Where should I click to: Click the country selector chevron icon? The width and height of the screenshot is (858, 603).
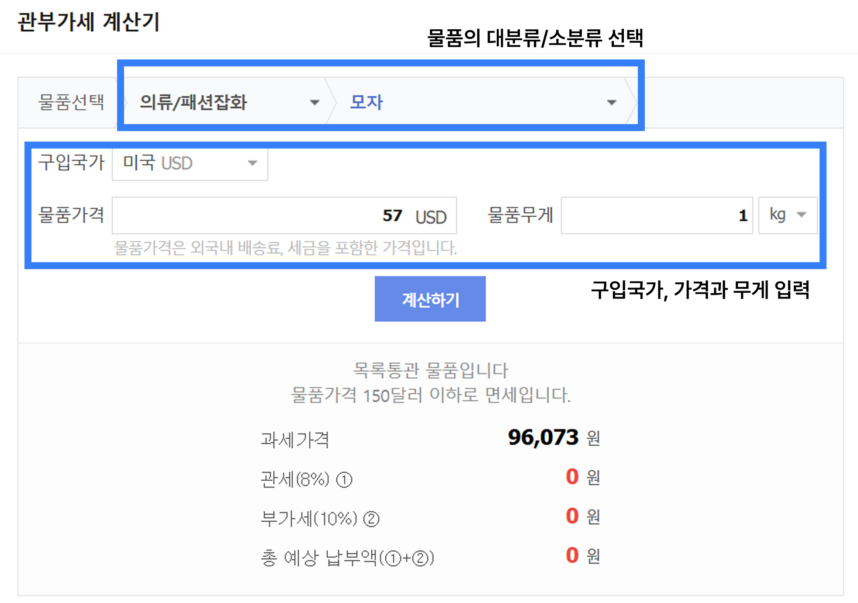[x=253, y=164]
